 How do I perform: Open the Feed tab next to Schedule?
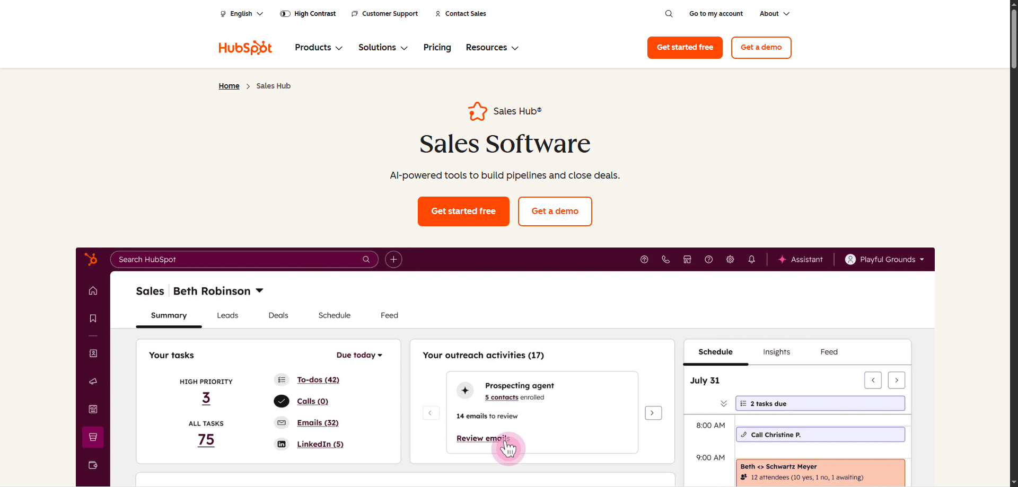[x=389, y=315]
